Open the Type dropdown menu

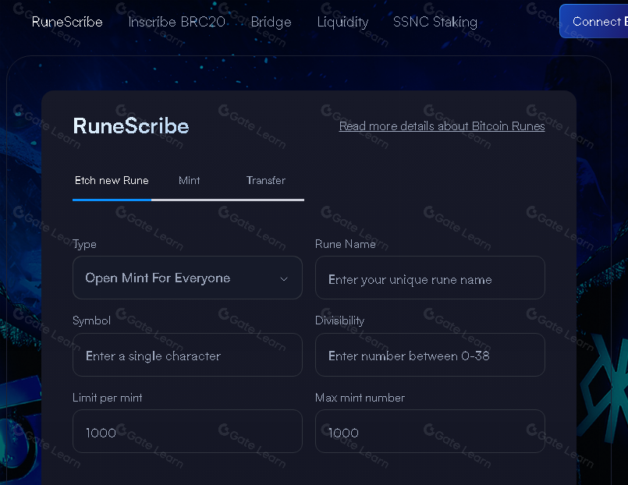click(x=187, y=278)
